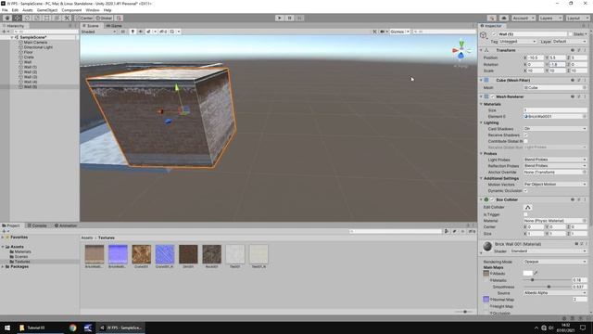Toggle the Is Trigger checkbox

coord(525,214)
